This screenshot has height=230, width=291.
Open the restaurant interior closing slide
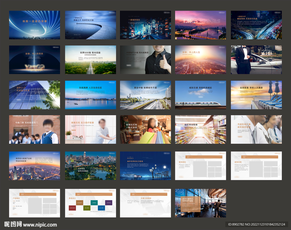point(200,203)
